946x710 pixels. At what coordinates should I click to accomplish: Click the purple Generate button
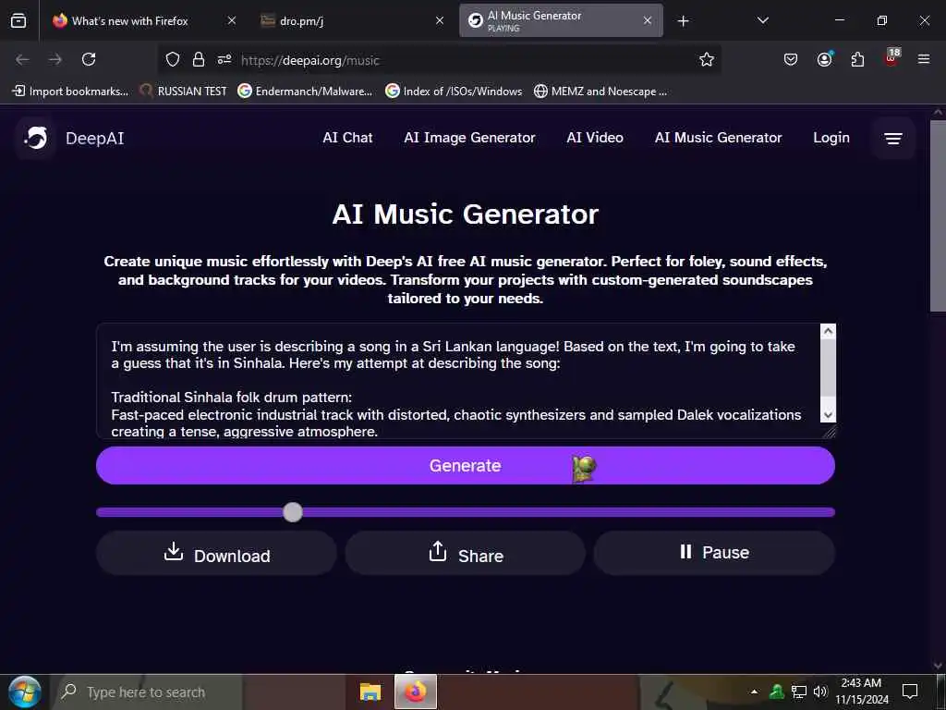[466, 466]
